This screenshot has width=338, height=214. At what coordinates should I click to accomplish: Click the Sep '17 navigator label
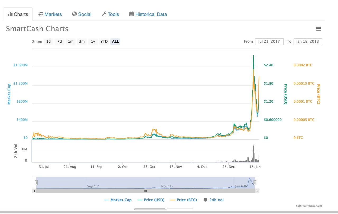point(93,186)
